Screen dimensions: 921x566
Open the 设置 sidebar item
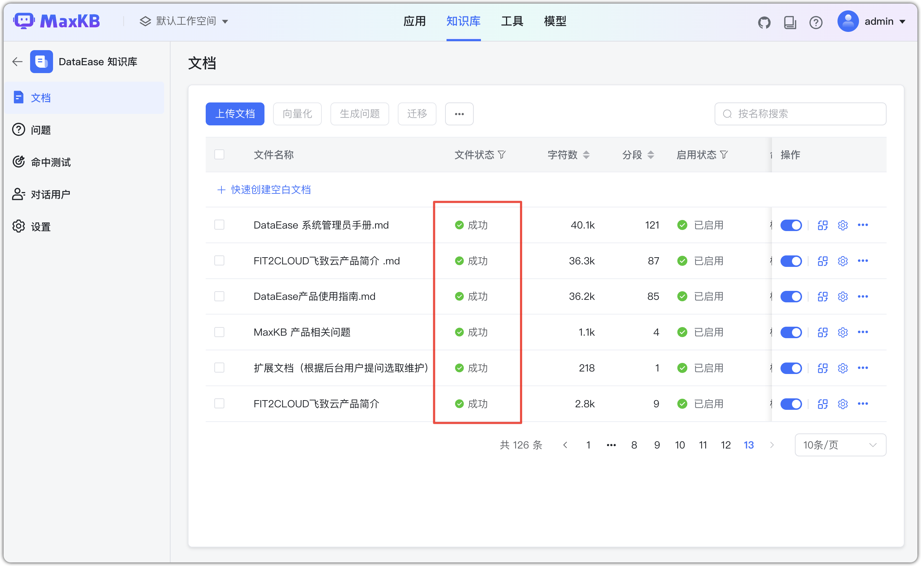[84, 226]
